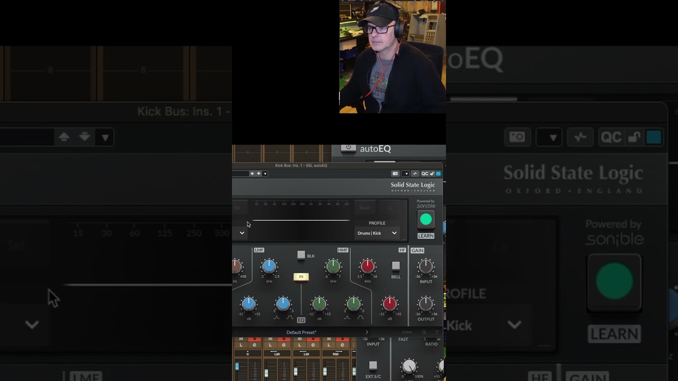The image size is (678, 381).
Task: Click version text v1.0.41
Action: 407,332
